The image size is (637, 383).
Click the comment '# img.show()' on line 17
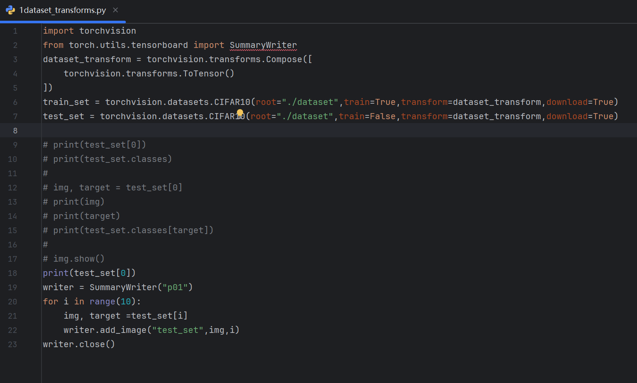74,259
